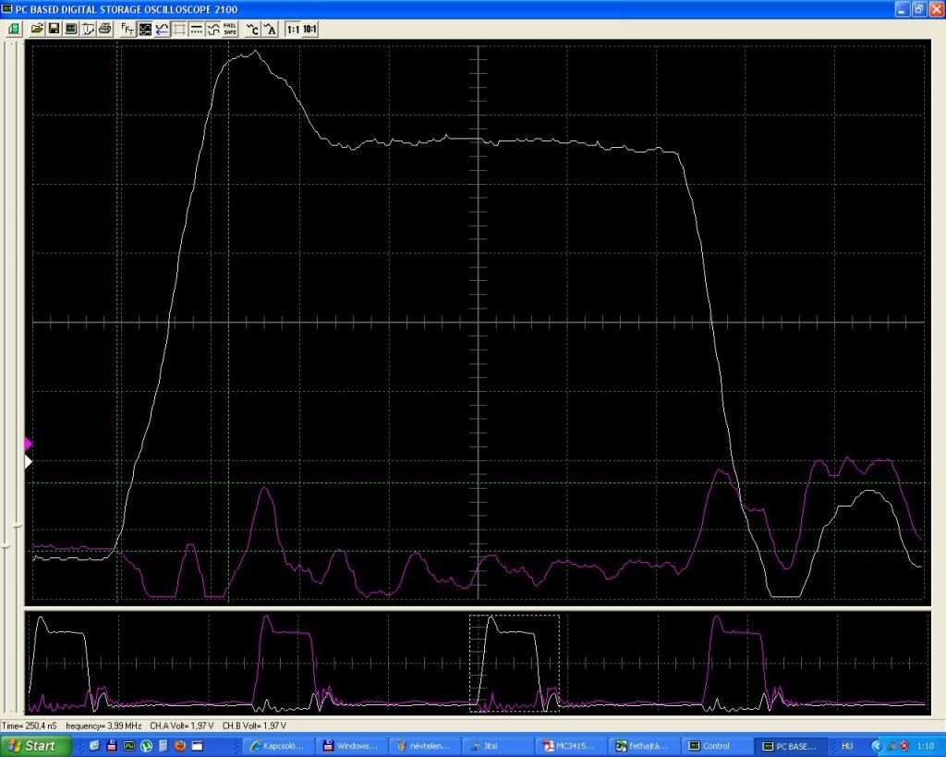
Task: Click the toolbar icon before the printer
Action: (88, 29)
